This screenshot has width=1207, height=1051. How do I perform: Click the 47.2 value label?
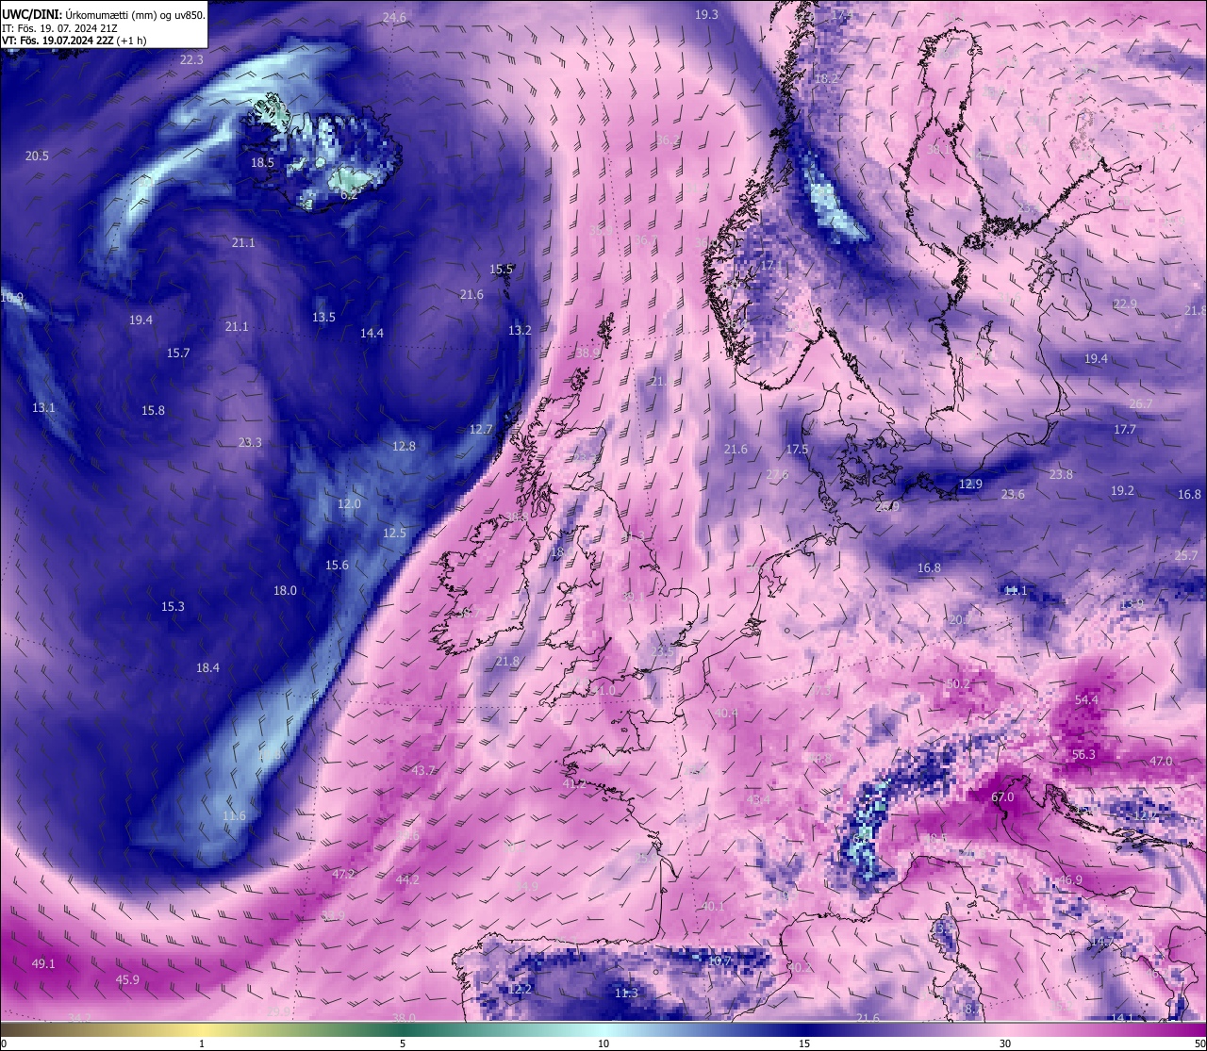click(343, 875)
